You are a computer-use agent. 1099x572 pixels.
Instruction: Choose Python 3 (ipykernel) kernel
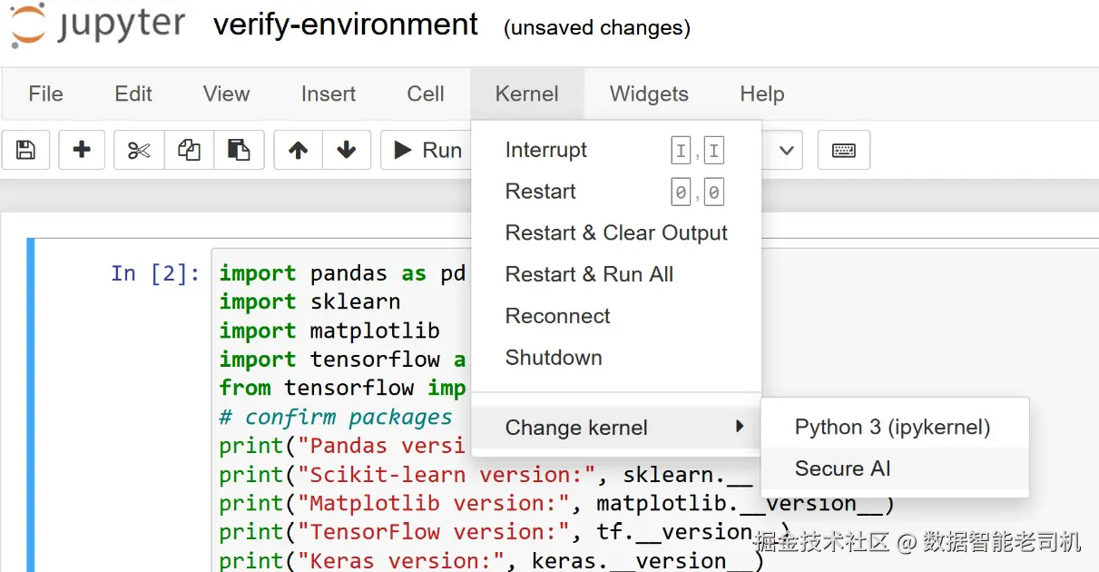[x=891, y=427]
